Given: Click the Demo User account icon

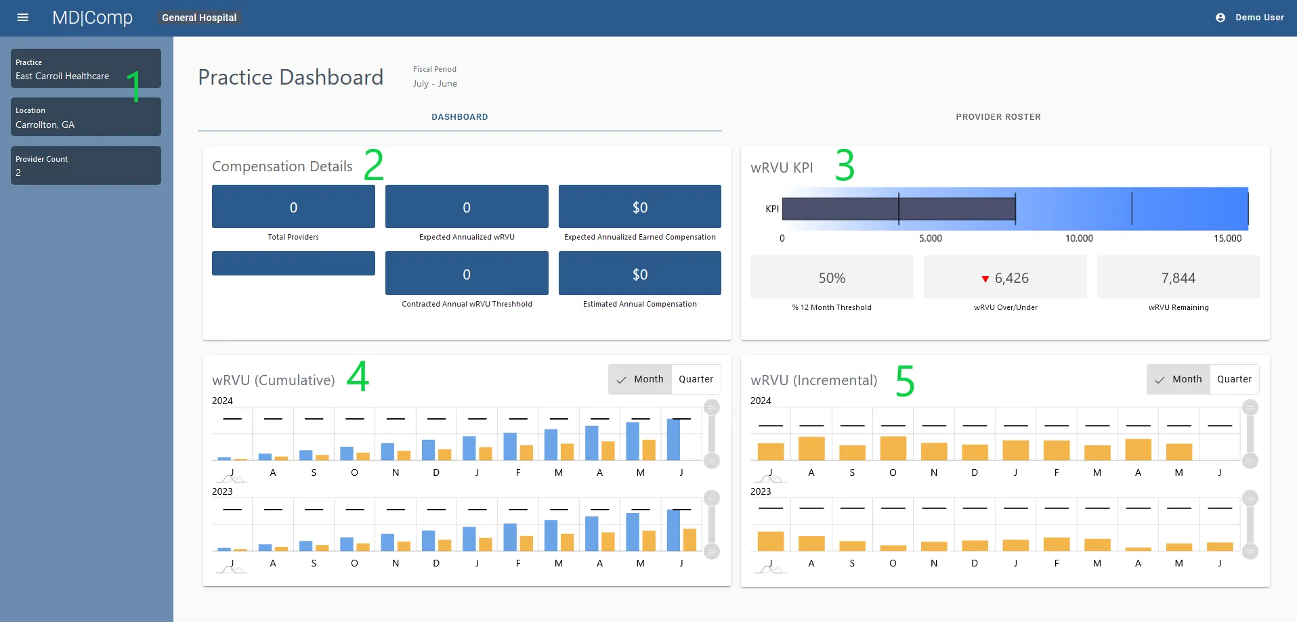Looking at the screenshot, I should [x=1220, y=18].
